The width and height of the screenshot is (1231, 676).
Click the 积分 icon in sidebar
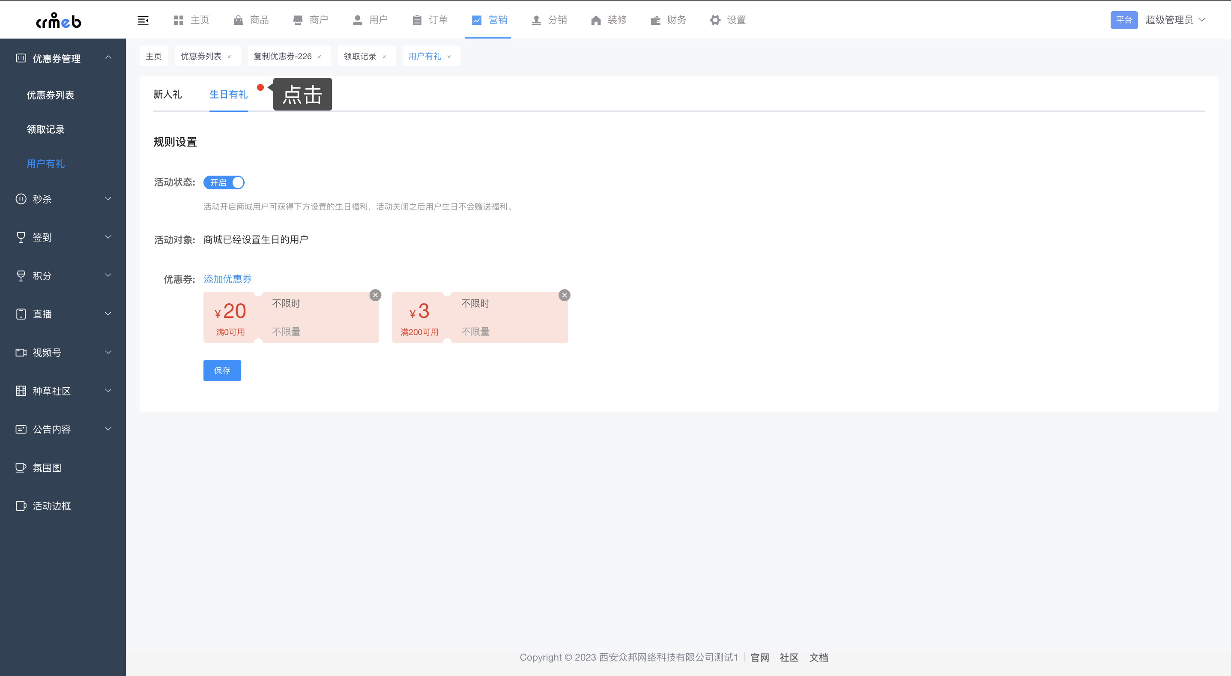(x=21, y=276)
